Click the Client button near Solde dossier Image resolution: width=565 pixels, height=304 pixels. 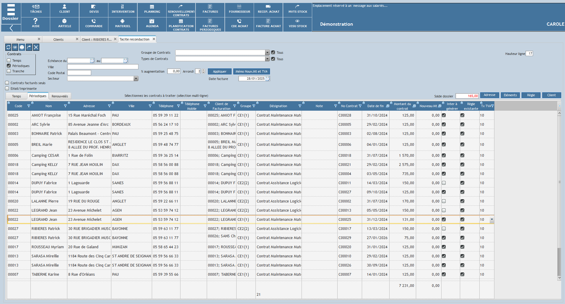pos(551,95)
